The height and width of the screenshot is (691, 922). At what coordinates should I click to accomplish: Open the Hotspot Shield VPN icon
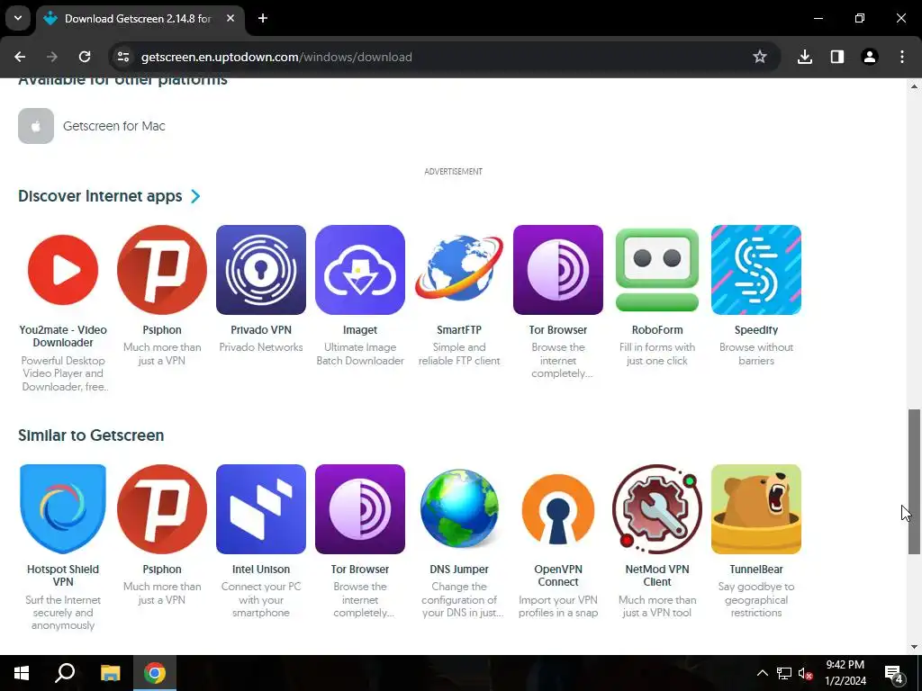click(63, 509)
